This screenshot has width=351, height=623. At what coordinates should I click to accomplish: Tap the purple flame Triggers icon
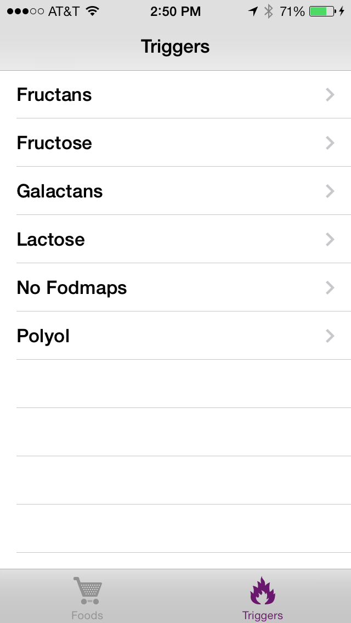tap(263, 590)
